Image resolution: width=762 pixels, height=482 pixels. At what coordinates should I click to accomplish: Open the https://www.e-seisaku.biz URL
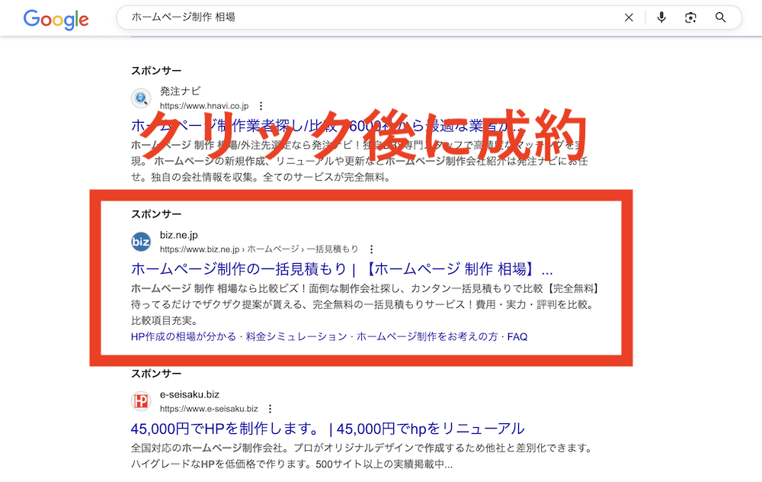click(x=209, y=409)
